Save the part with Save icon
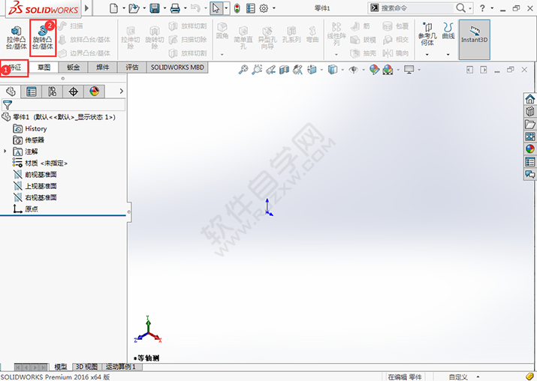Viewport: 537px width, 381px height. (155, 7)
